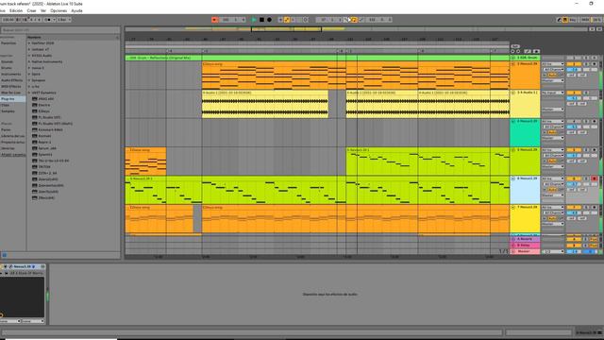
Task: Toggle the metronome button
Action: 47,19
